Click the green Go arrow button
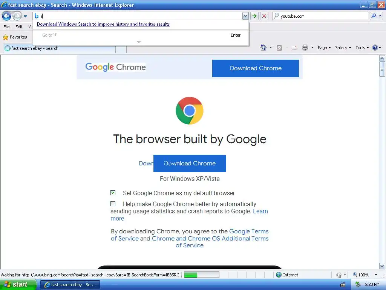 254,16
